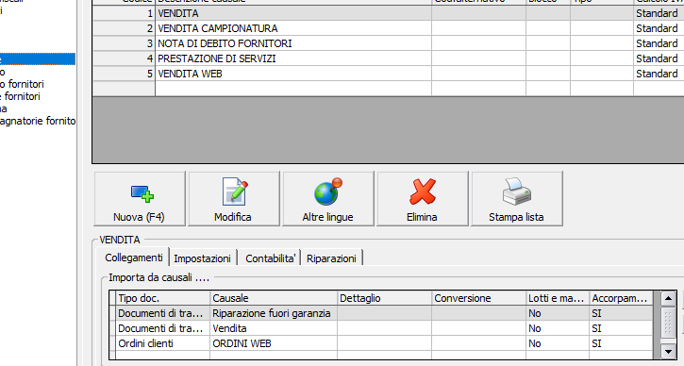Click the Ordini clienti cell
The width and height of the screenshot is (684, 366).
[x=163, y=343]
